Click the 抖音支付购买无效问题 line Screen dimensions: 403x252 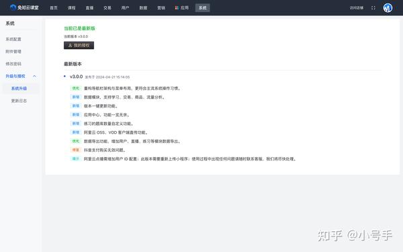(105, 150)
